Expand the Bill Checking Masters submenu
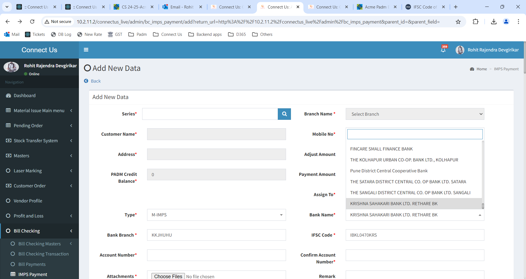Screen dimensions: 526x279 pos(71,244)
